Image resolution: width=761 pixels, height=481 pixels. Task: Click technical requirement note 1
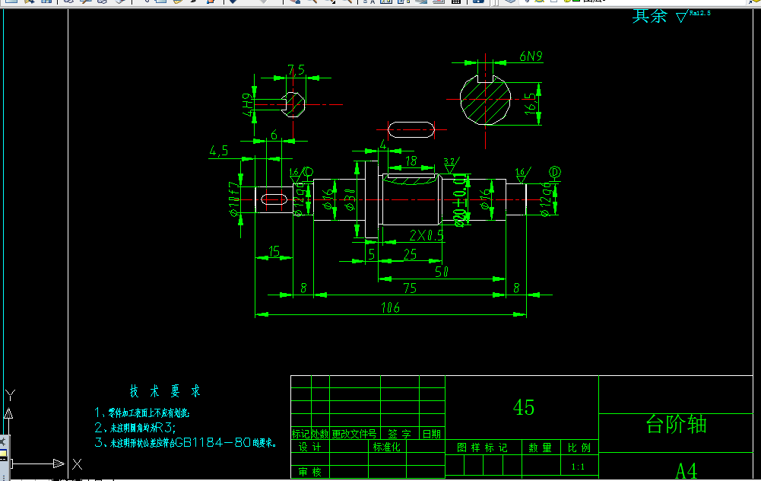(x=142, y=413)
